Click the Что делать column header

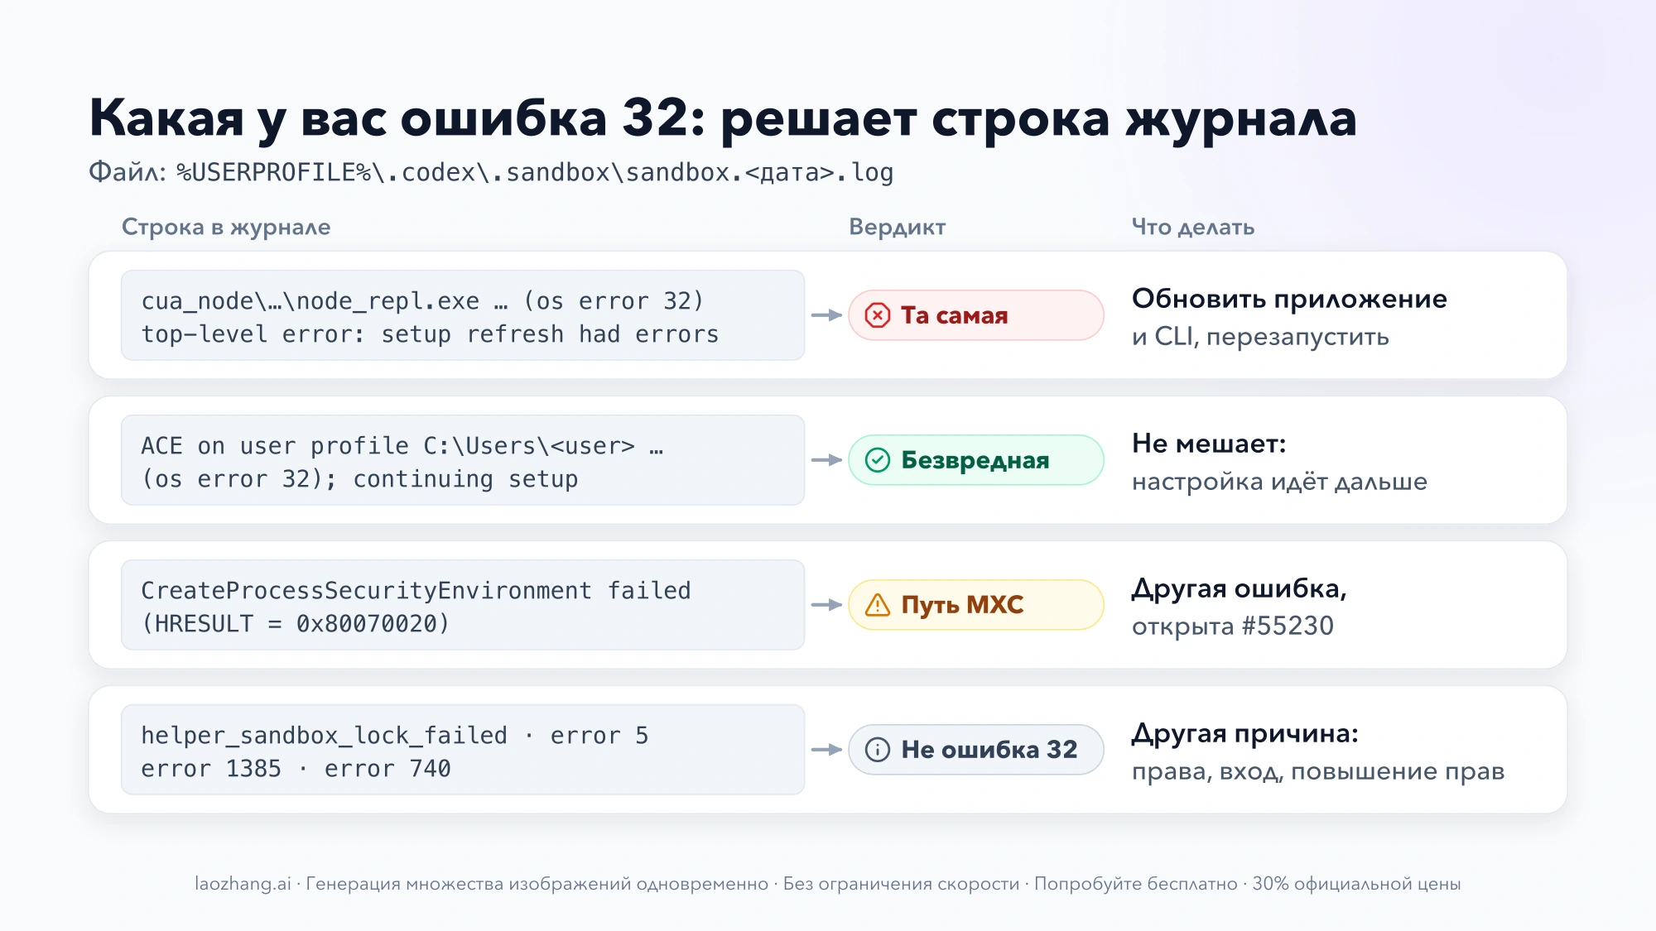(1193, 228)
